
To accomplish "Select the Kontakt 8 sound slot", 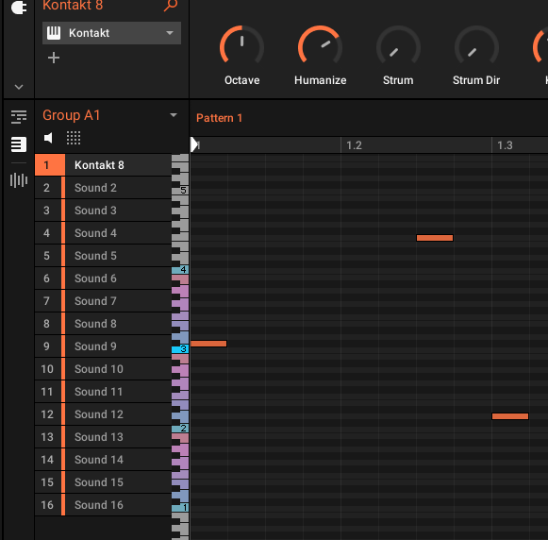I will [x=103, y=164].
